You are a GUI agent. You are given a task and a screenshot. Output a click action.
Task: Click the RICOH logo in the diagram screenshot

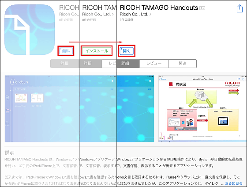[x=232, y=84]
